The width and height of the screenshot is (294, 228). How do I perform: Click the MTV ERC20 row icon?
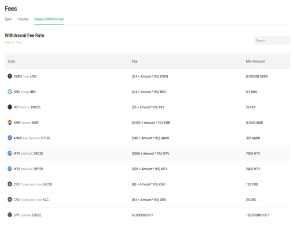10,153
